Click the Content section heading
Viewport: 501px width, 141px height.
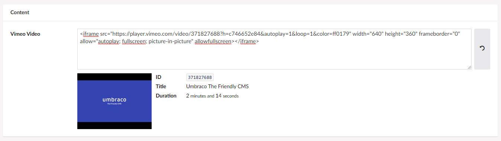click(20, 12)
